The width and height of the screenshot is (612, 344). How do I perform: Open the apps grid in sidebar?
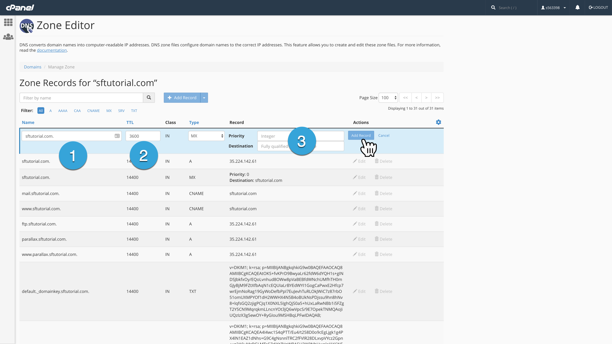click(x=8, y=22)
